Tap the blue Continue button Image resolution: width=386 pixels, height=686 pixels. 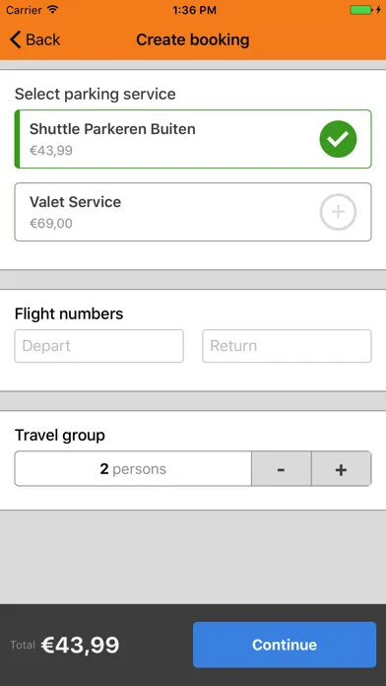[x=285, y=645]
